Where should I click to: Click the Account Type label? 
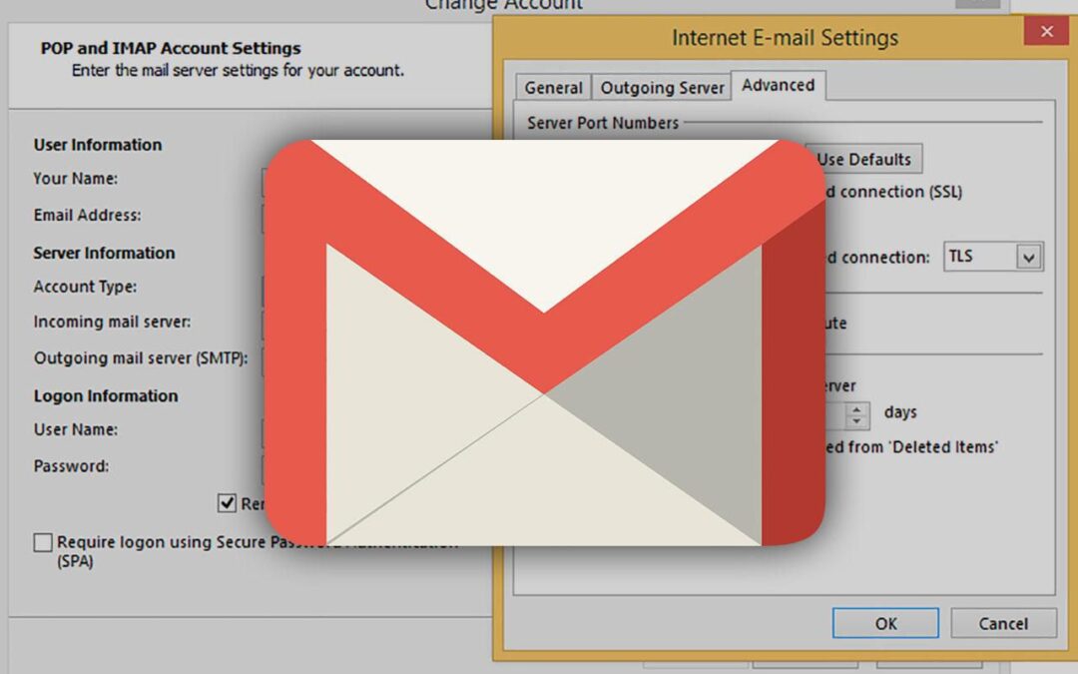click(85, 287)
